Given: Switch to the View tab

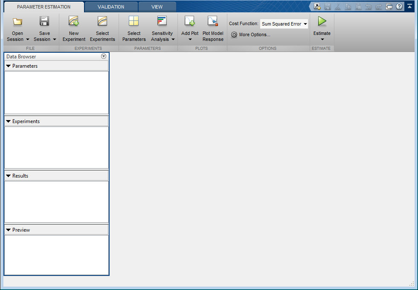Looking at the screenshot, I should coord(157,7).
